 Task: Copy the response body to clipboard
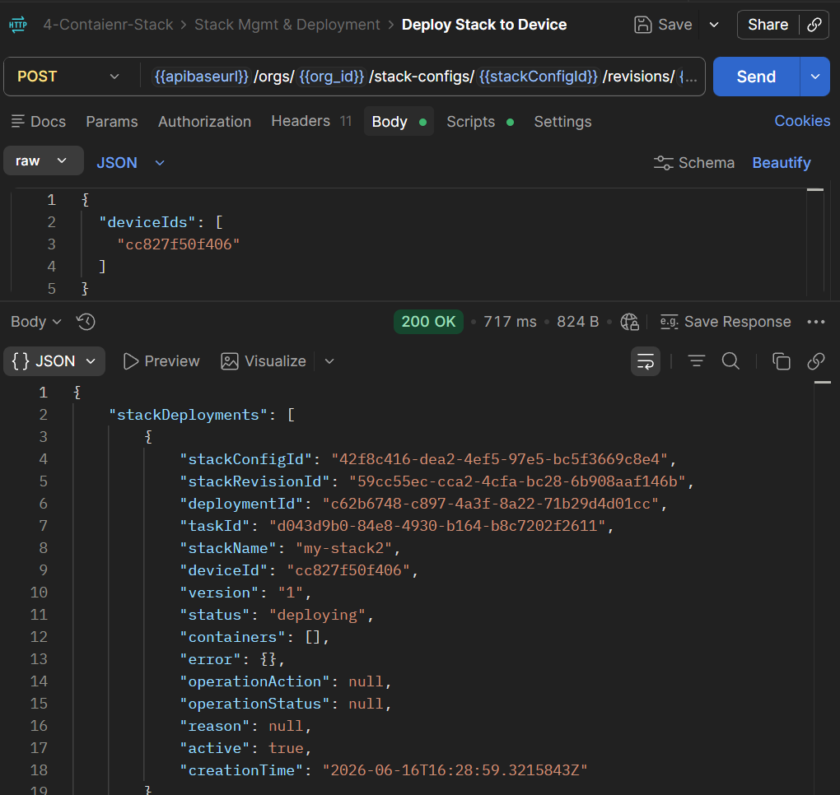pyautogui.click(x=781, y=361)
